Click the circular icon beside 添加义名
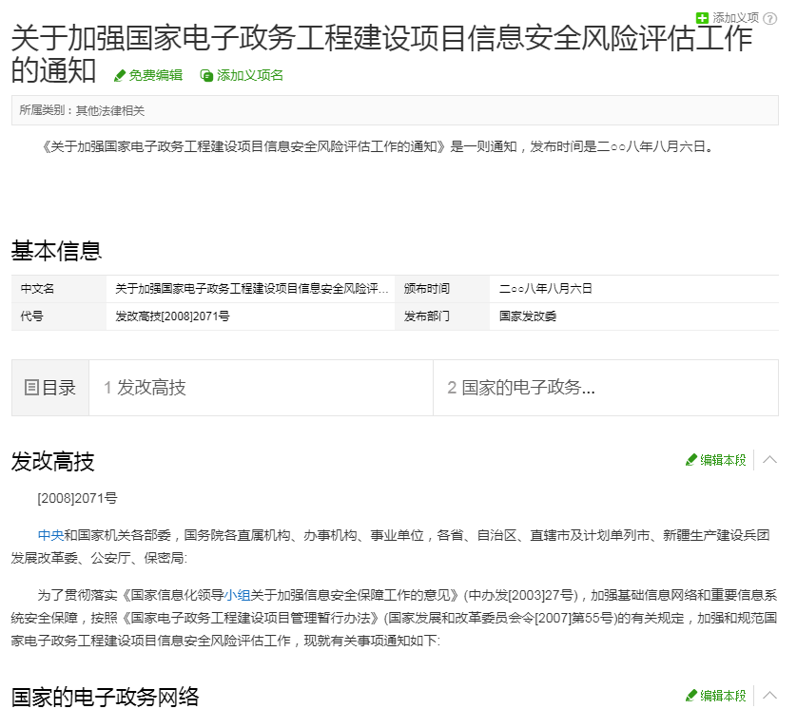 (206, 76)
